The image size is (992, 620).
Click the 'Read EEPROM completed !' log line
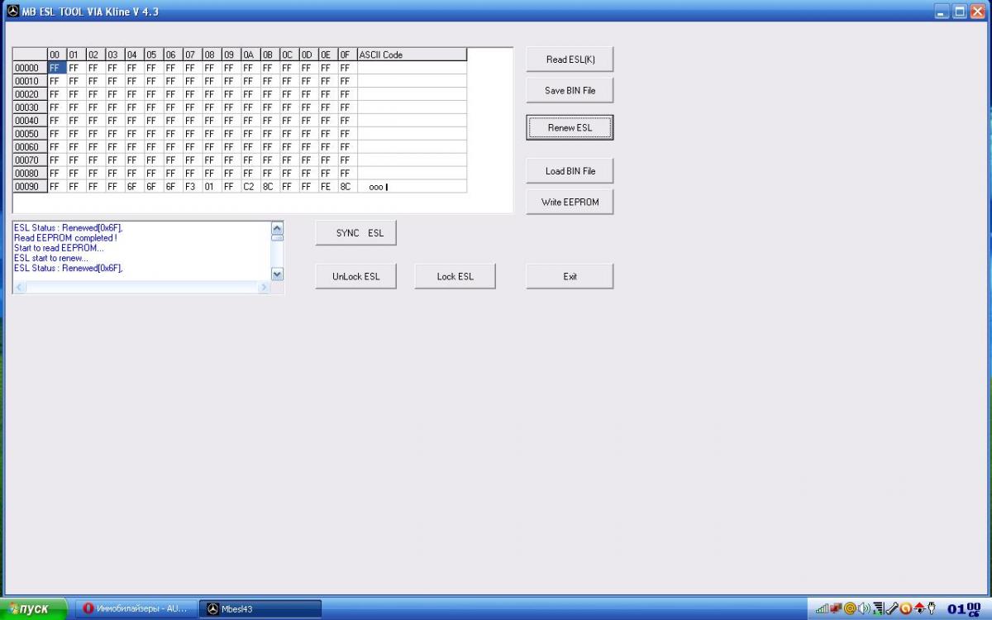(x=65, y=238)
